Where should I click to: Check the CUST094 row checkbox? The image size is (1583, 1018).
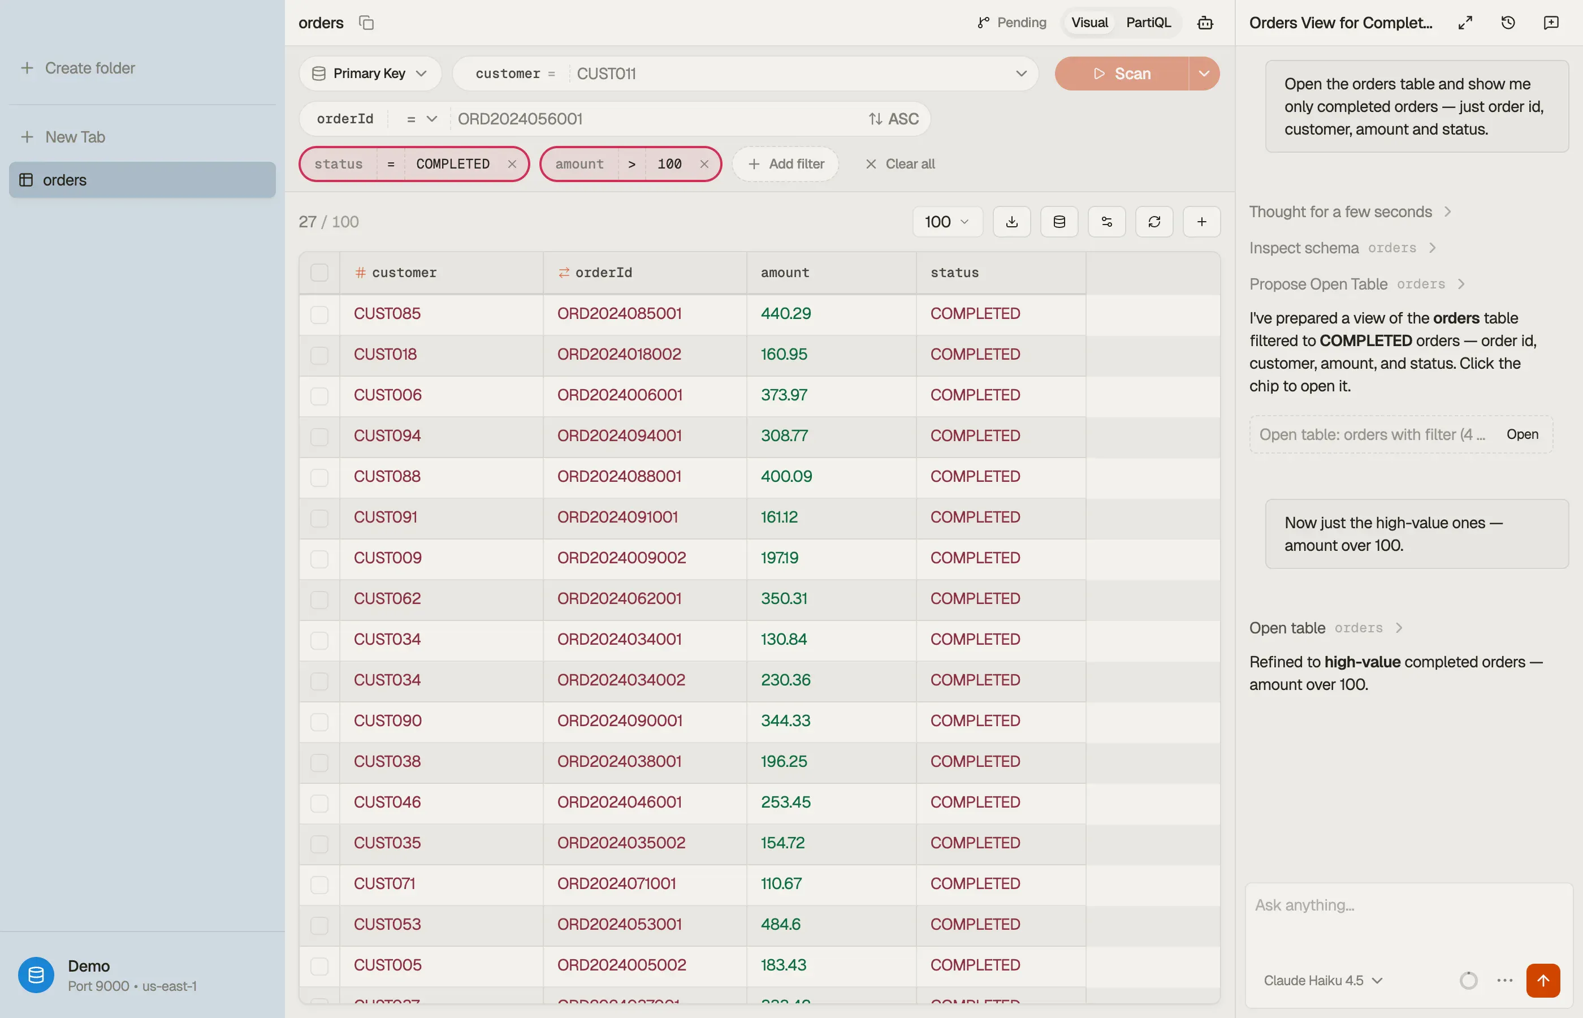point(319,436)
